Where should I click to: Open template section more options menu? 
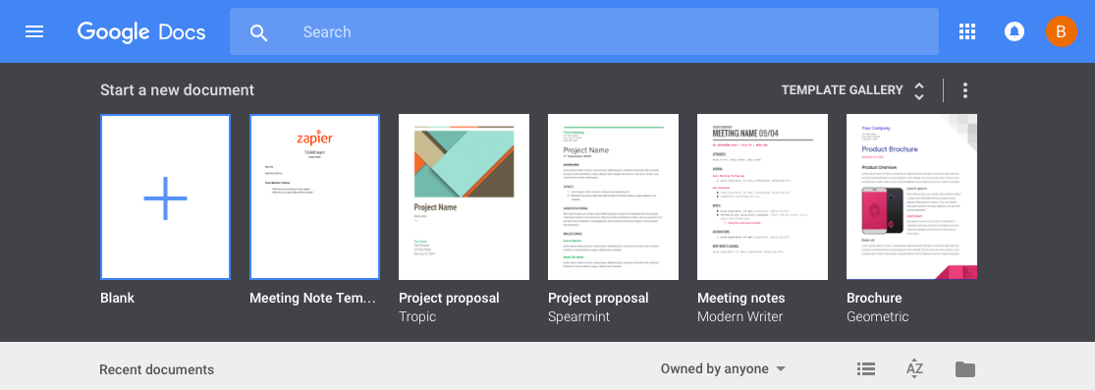965,90
